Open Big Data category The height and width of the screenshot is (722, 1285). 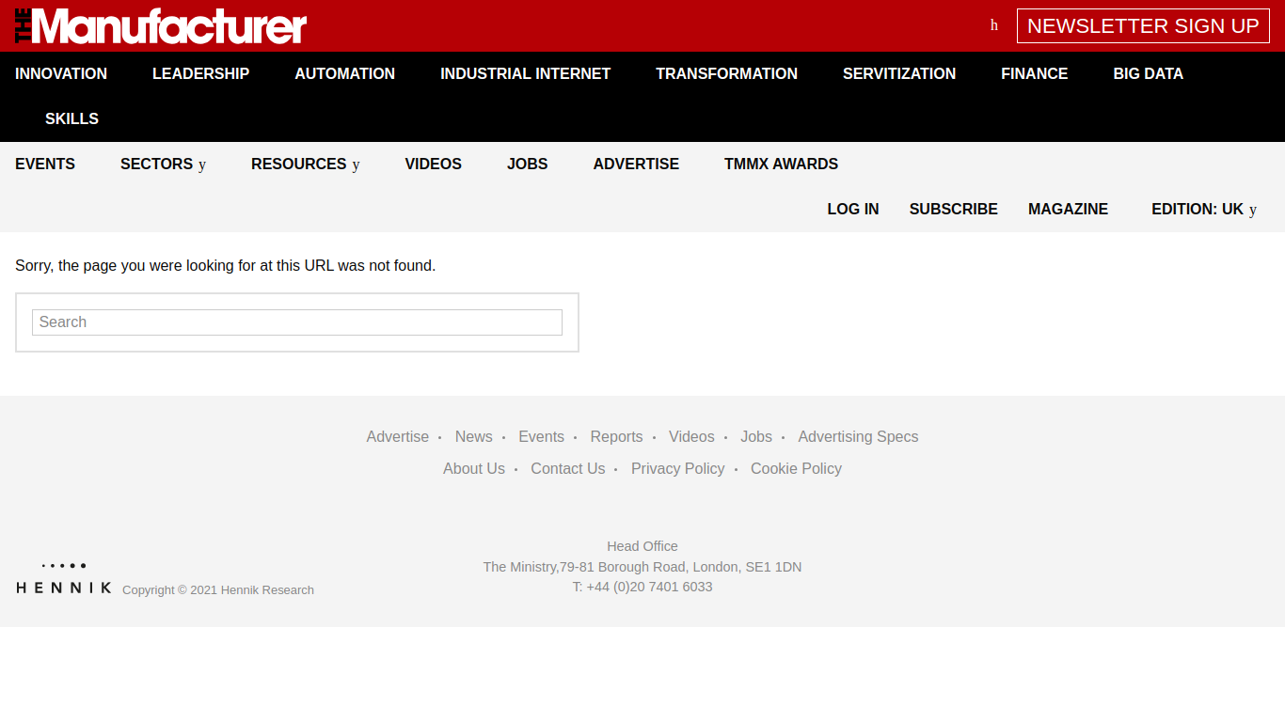coord(1148,73)
